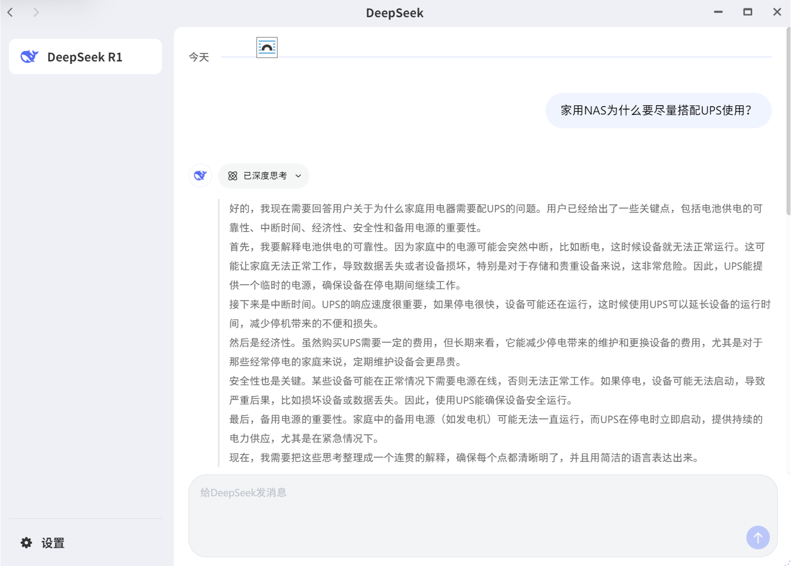Click the paragraph starting 安全性也是关键
The height and width of the screenshot is (566, 791).
point(497,390)
